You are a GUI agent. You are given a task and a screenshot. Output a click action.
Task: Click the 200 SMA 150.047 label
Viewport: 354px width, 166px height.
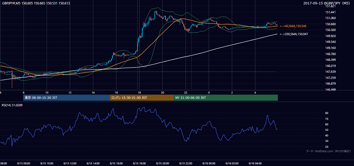pyautogui.click(x=294, y=34)
